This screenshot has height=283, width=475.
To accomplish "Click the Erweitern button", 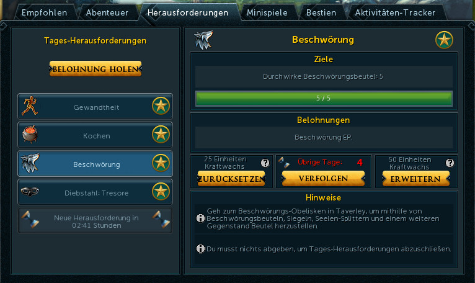I will coord(415,179).
